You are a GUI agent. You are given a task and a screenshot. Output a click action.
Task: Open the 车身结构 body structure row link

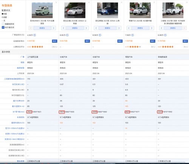[x=20, y=117]
